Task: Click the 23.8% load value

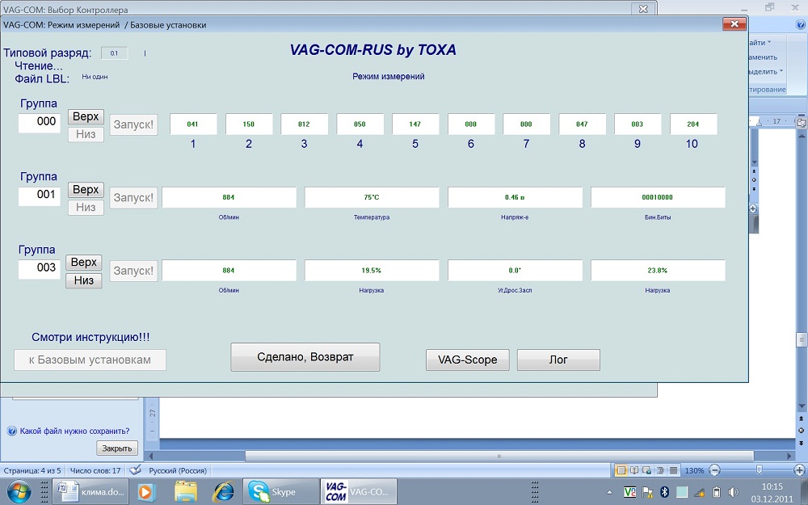Action: (x=658, y=271)
